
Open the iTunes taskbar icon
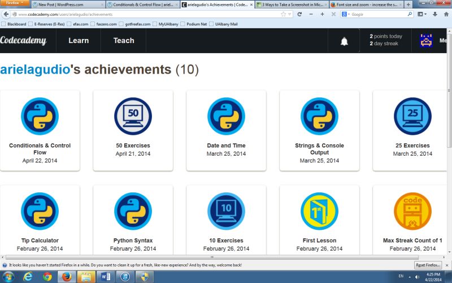point(125,277)
